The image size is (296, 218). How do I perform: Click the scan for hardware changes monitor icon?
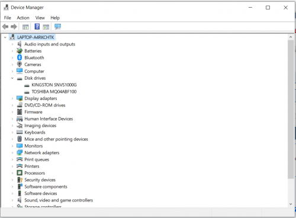click(57, 27)
